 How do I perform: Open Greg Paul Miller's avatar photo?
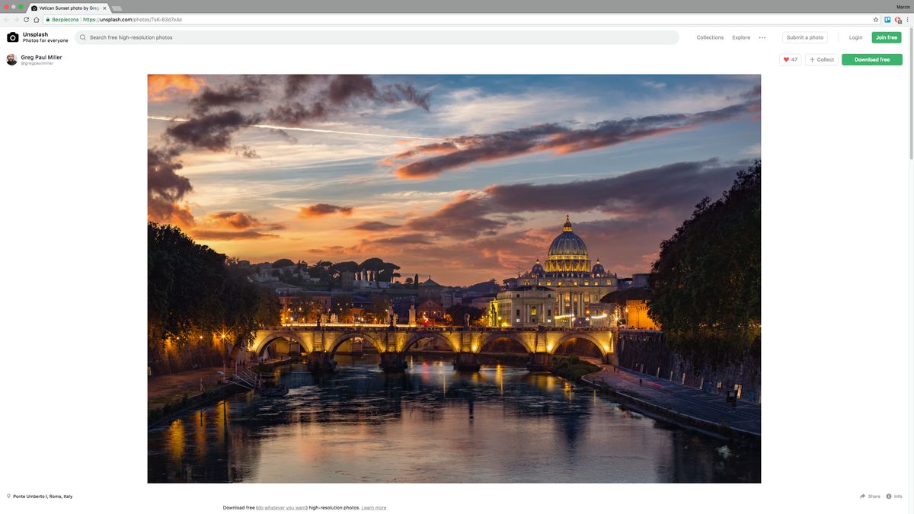coord(11,59)
